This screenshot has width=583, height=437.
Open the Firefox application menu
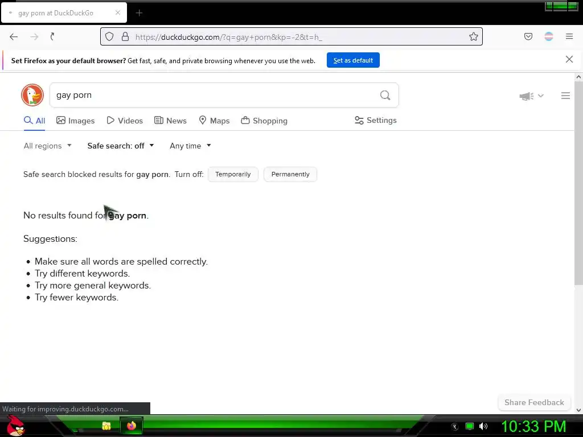tap(569, 36)
